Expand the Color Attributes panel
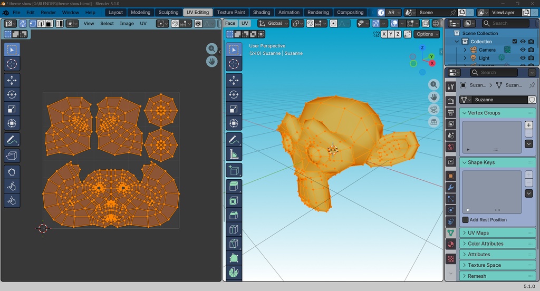This screenshot has height=291, width=540. pos(498,244)
